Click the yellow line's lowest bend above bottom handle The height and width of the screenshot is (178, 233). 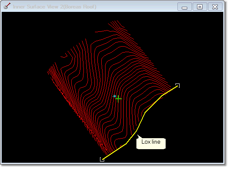126,144
